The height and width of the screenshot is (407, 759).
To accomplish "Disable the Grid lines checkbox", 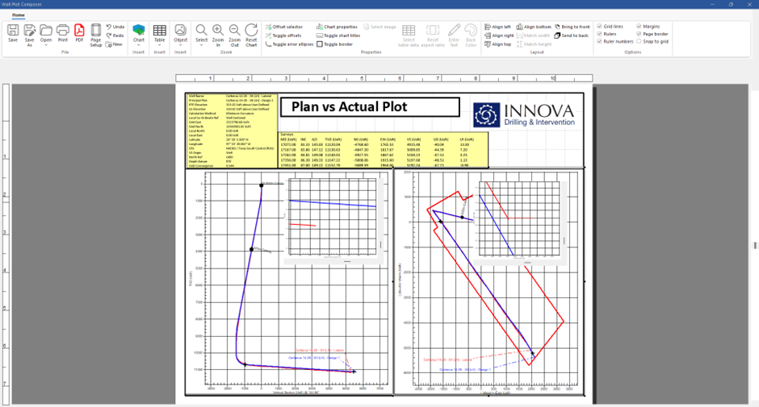I will (599, 27).
